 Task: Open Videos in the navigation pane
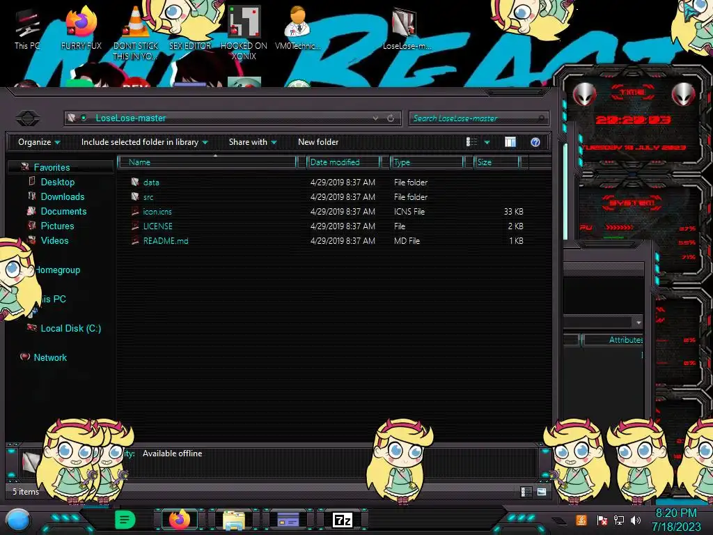(x=54, y=240)
